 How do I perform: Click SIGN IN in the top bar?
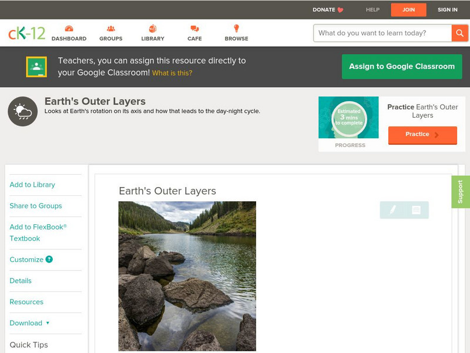(448, 10)
